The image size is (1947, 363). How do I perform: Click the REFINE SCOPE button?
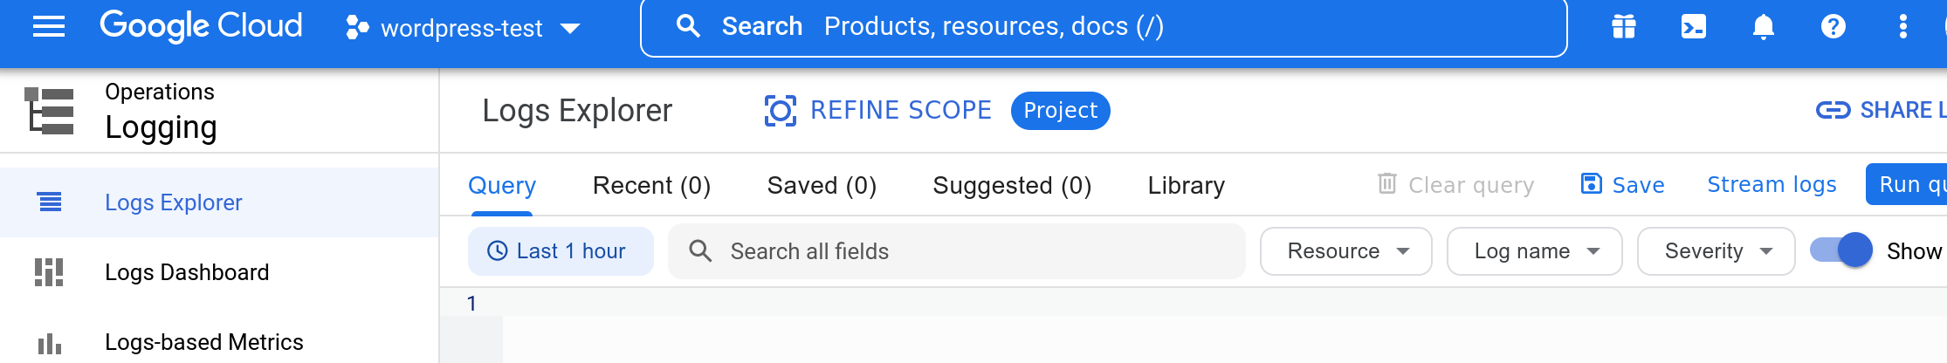point(878,111)
